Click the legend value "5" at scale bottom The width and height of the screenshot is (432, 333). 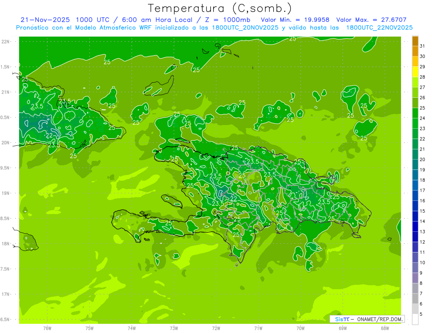pos(421,314)
